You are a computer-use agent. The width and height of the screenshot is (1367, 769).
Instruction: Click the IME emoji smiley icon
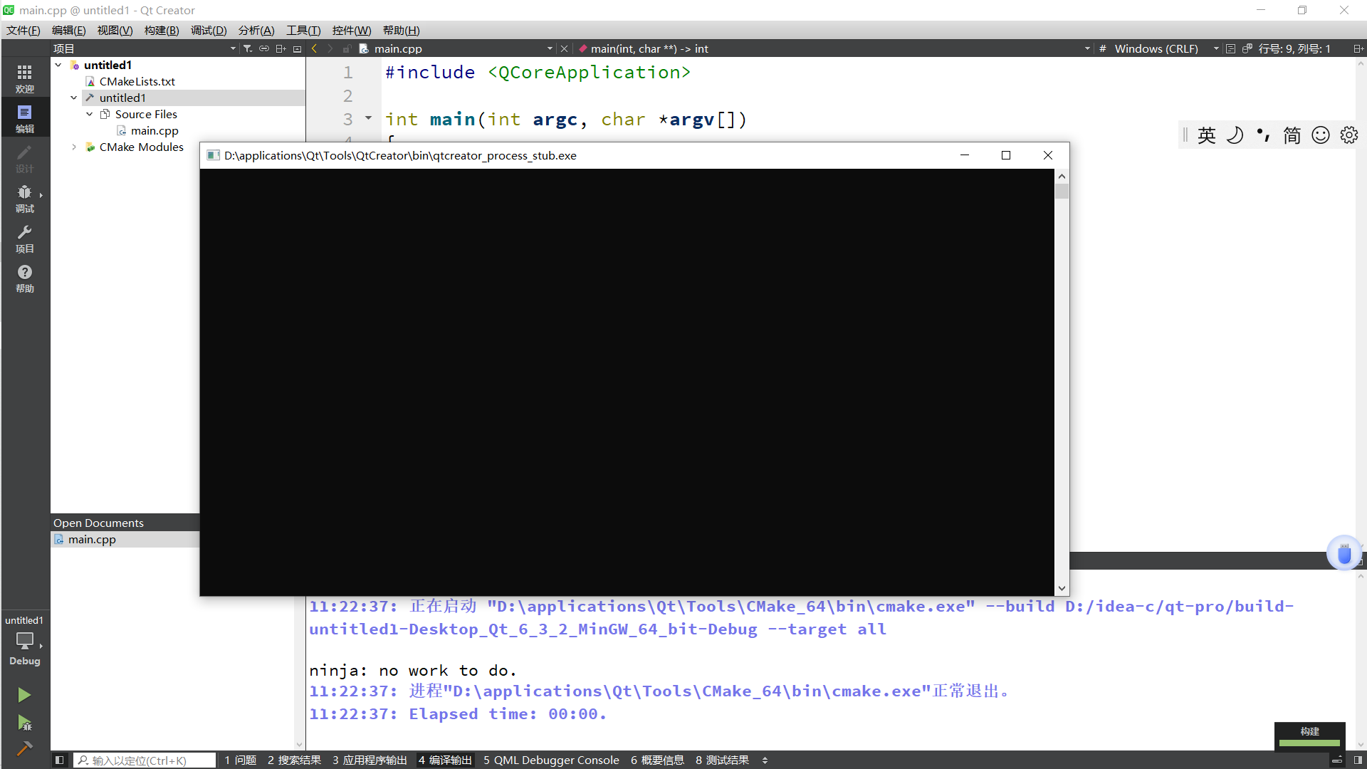tap(1321, 135)
